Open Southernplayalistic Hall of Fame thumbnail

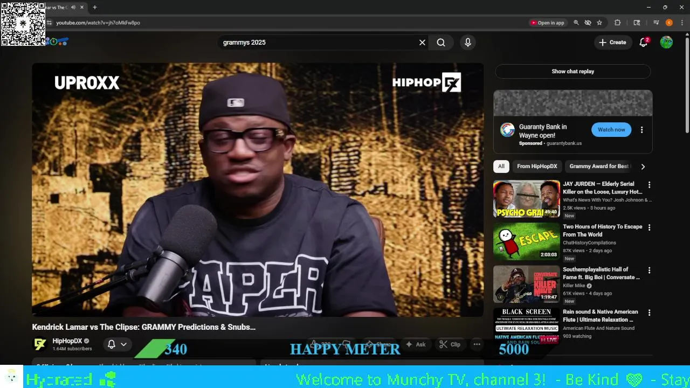pyautogui.click(x=527, y=284)
